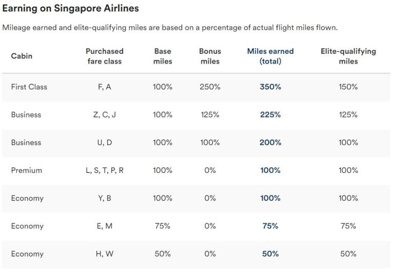This screenshot has width=395, height=272.
Task: Select the "Cabin" column header
Action: tap(22, 56)
